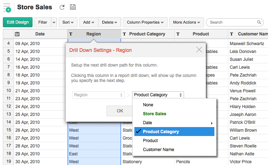Open the More Actions dropdown
Viewport: 268px width, 165px height.
[186, 22]
